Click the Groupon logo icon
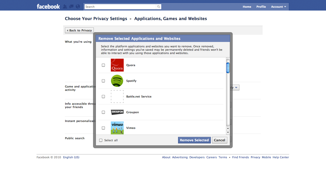The height and width of the screenshot is (193, 326). (117, 112)
